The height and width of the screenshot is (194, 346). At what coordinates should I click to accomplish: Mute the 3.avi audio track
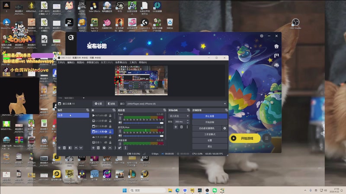pyautogui.click(x=120, y=123)
